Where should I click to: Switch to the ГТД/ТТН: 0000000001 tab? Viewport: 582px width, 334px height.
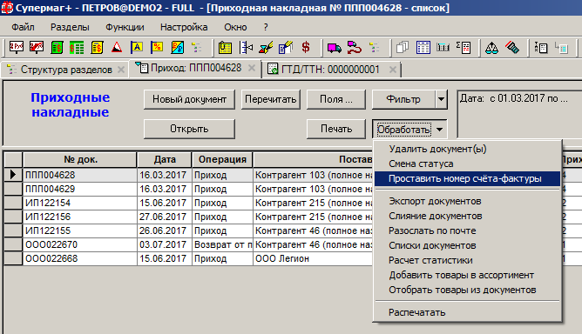(x=330, y=70)
